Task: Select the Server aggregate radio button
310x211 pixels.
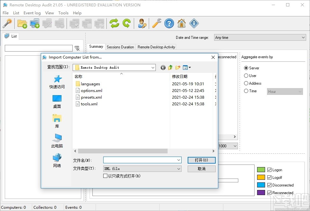Action: 246,68
